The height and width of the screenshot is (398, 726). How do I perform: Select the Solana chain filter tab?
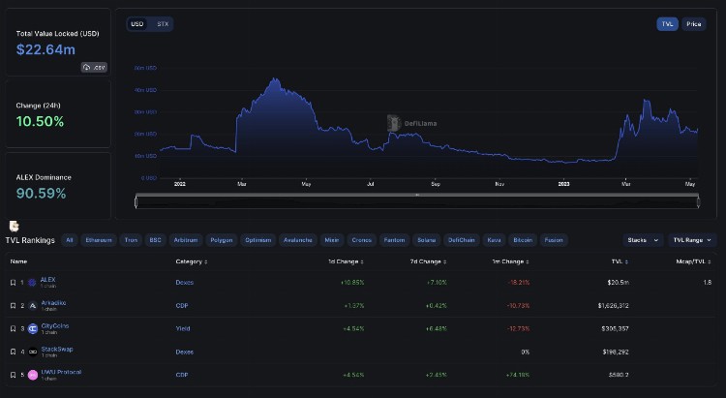427,239
